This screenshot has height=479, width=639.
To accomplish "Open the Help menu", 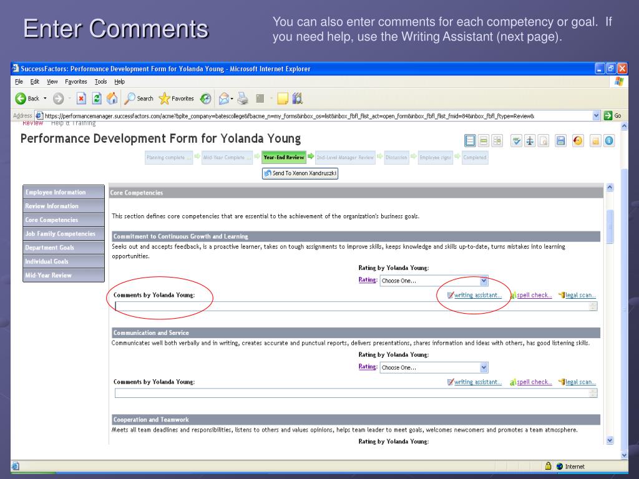I will [119, 82].
